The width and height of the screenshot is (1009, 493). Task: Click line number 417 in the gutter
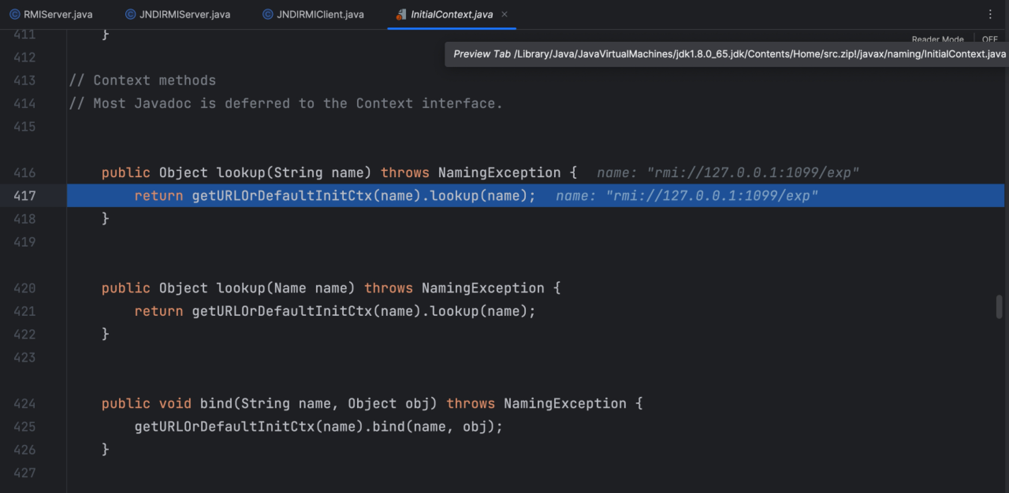coord(24,196)
